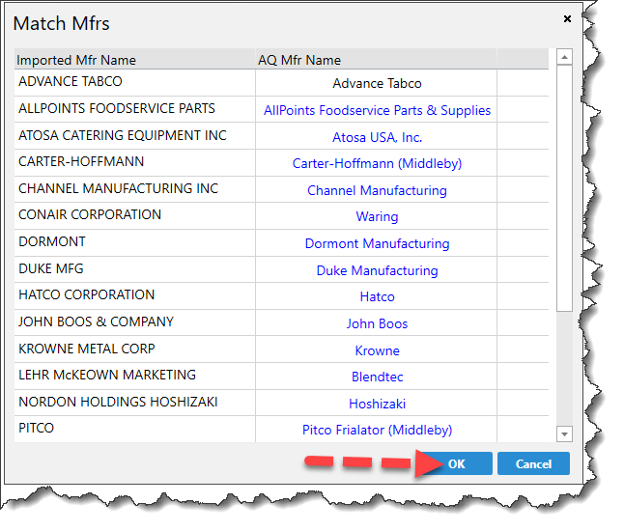Open the Carter-Hoffmann (Middleby) link
This screenshot has width=624, height=531.
pyautogui.click(x=377, y=163)
